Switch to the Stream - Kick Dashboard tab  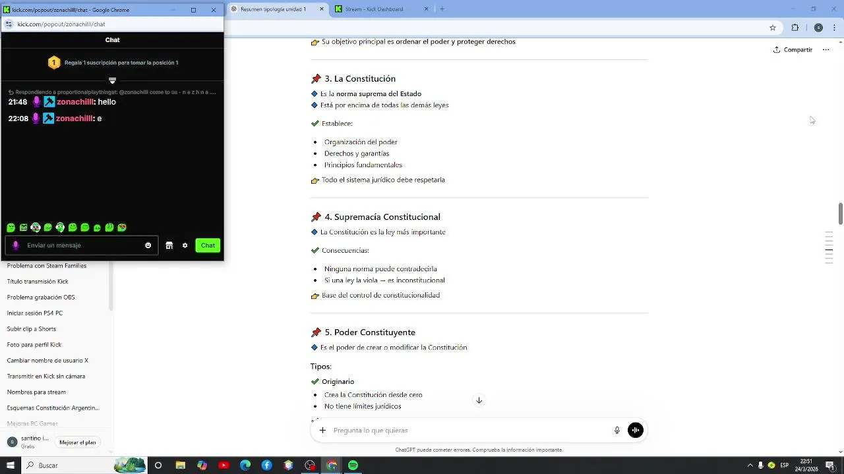(x=382, y=9)
